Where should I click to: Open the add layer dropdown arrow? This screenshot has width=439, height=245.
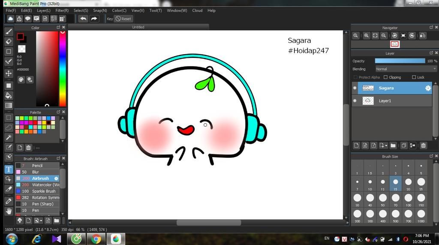click(x=386, y=145)
